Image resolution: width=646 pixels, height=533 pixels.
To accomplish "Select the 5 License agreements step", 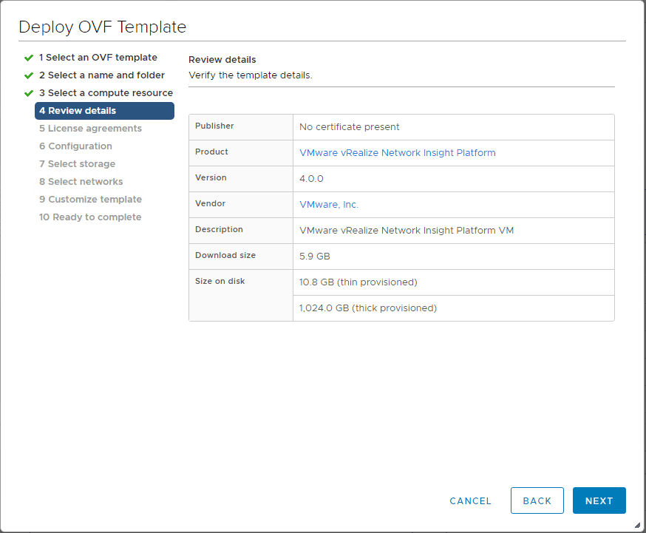I will pyautogui.click(x=90, y=128).
